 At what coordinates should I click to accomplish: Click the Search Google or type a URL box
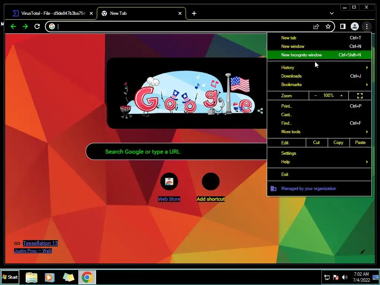point(176,152)
